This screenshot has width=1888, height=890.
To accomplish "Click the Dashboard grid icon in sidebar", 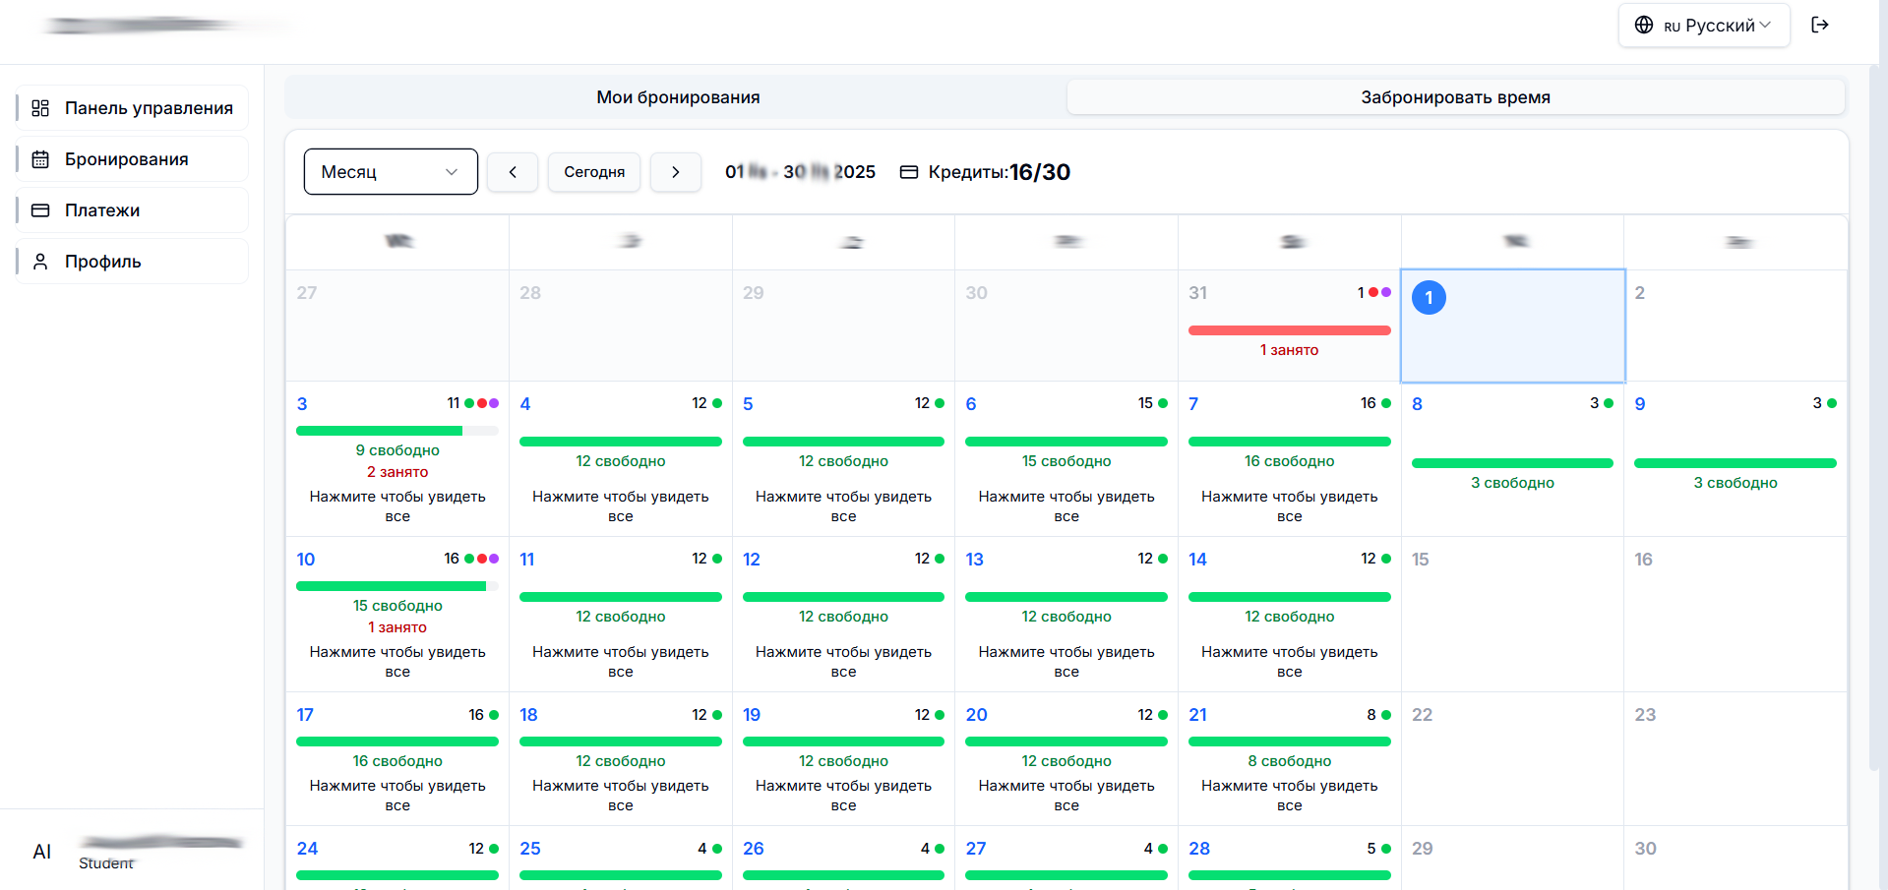I will (x=40, y=108).
